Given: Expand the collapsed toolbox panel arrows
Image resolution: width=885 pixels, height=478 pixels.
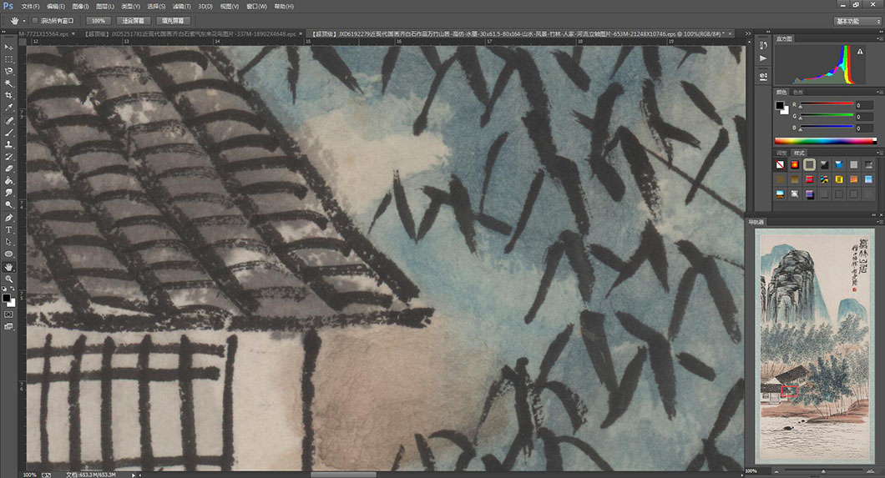Looking at the screenshot, I should [5, 33].
